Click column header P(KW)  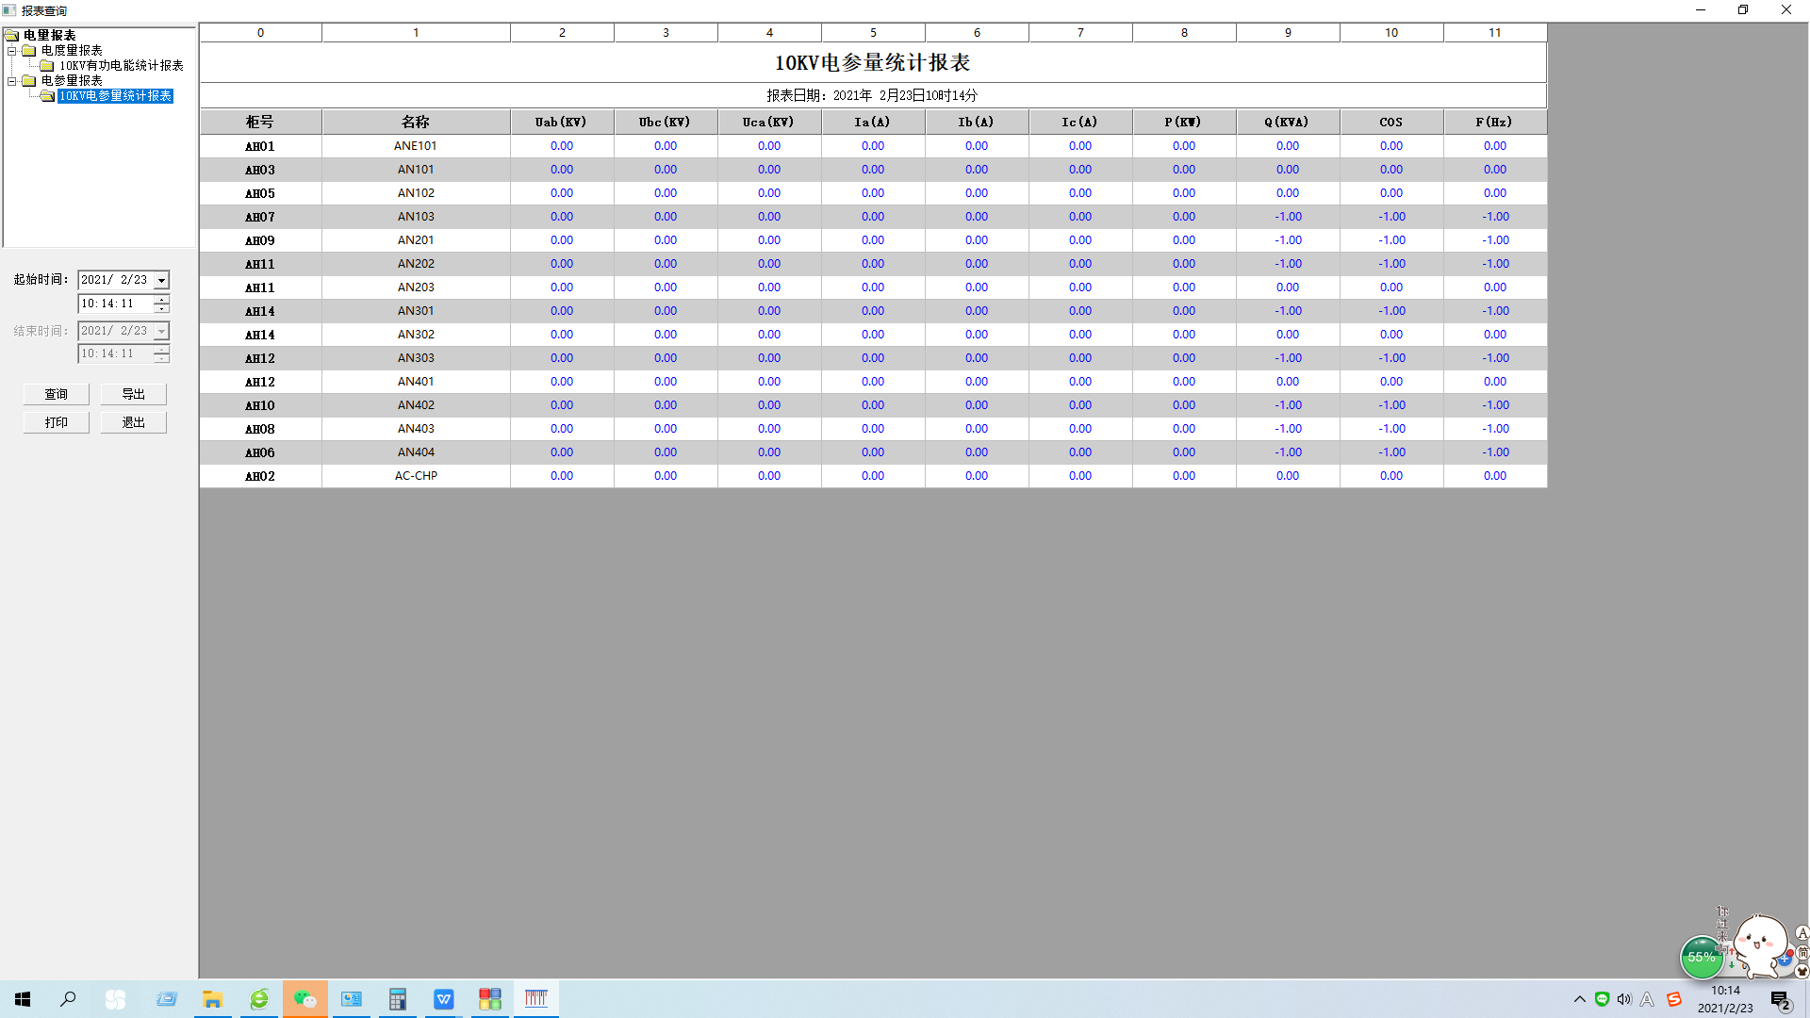point(1184,123)
